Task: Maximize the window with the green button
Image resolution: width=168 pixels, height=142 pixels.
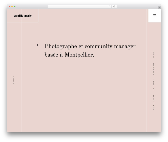Action: 15,7
